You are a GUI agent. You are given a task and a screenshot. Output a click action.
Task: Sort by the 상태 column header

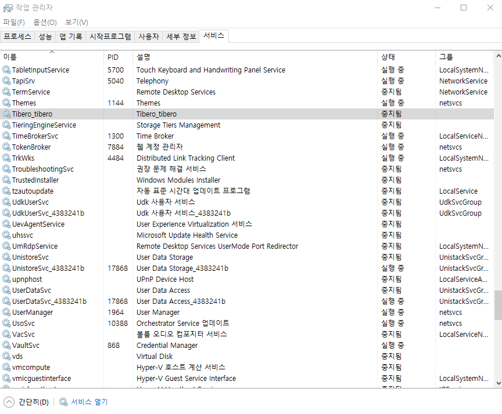coord(406,57)
